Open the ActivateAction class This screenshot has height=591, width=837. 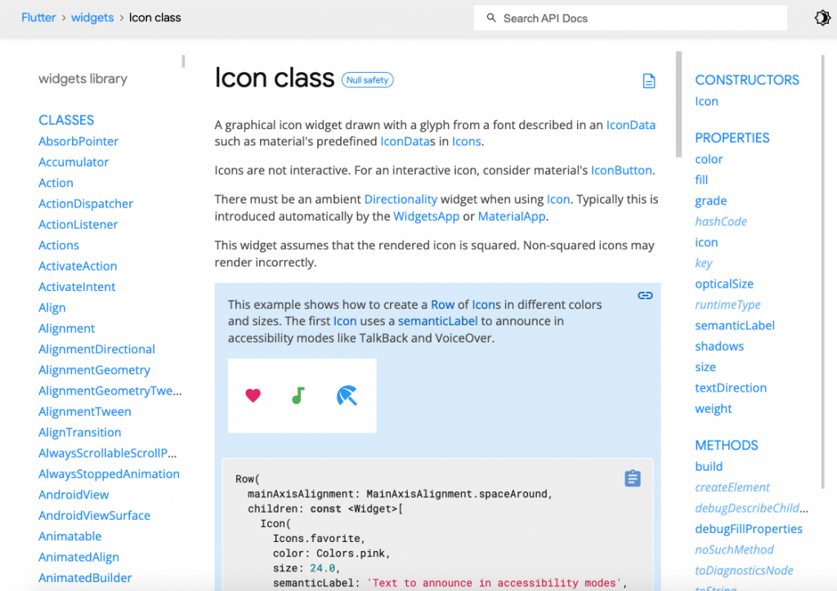[x=78, y=266]
